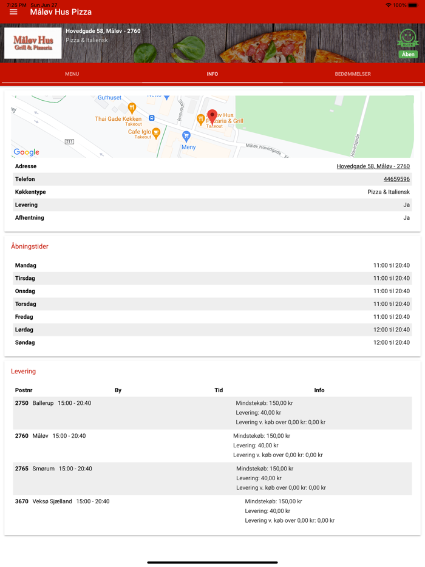Select the Torsdag opening hours row
Image resolution: width=425 pixels, height=567 pixels.
click(212, 304)
